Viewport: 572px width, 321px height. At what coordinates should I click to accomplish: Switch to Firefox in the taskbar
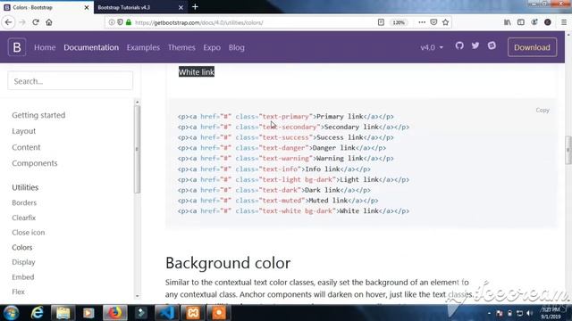click(115, 313)
